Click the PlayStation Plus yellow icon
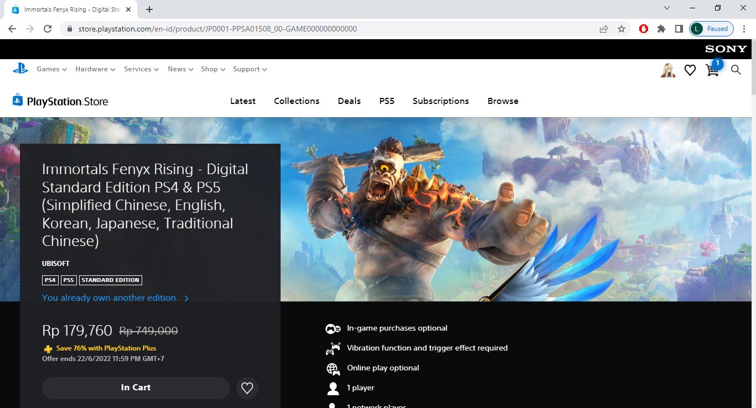Screen dimensions: 756x408 pos(48,349)
